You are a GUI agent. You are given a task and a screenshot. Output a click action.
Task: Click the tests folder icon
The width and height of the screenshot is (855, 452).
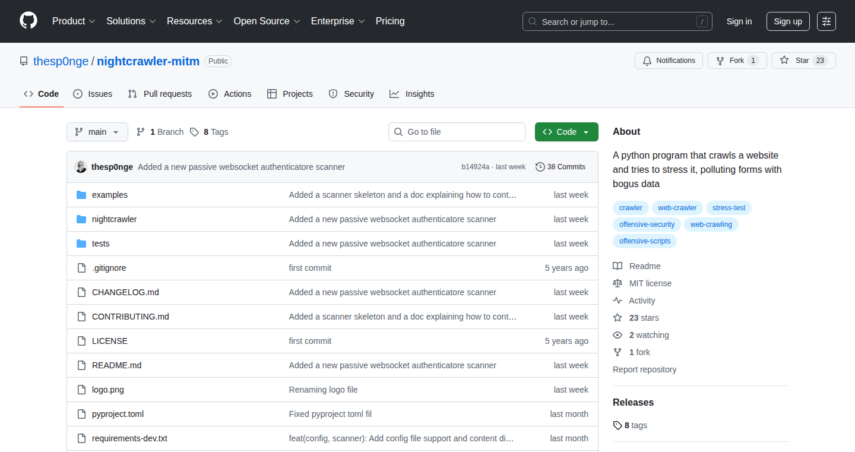(81, 244)
